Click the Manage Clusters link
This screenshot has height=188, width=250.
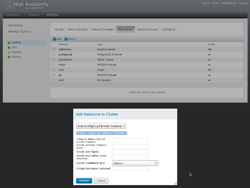(19, 31)
